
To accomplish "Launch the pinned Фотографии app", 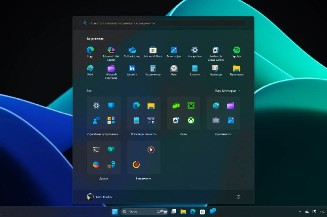I will pos(174,52).
